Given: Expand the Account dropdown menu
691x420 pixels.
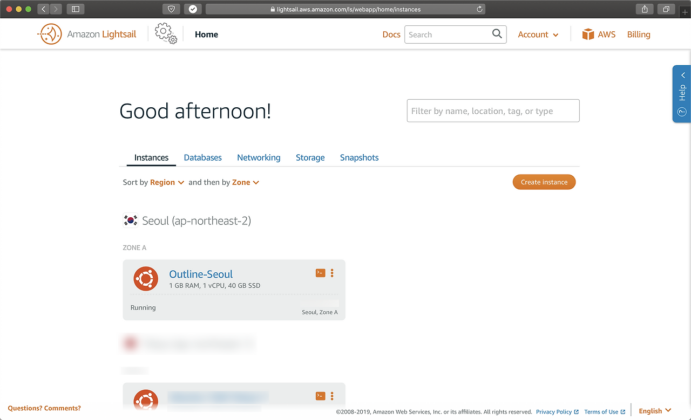Looking at the screenshot, I should (538, 35).
